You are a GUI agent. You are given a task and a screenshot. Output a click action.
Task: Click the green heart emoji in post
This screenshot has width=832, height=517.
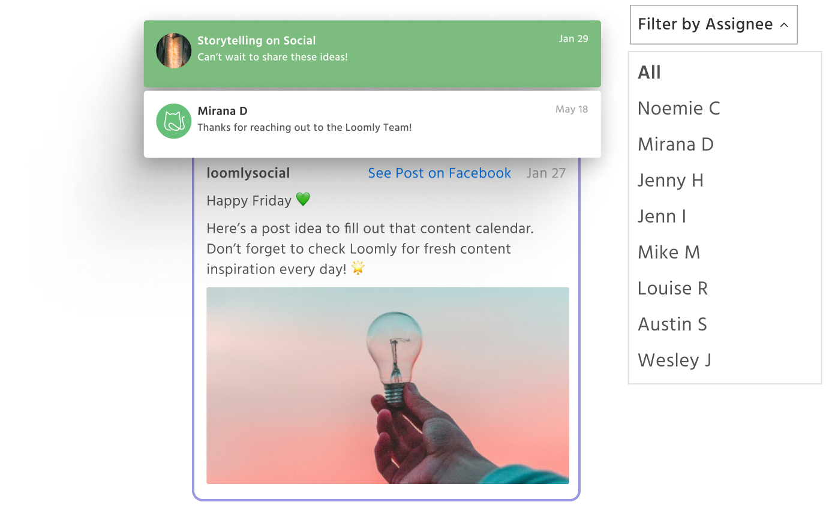(x=303, y=200)
